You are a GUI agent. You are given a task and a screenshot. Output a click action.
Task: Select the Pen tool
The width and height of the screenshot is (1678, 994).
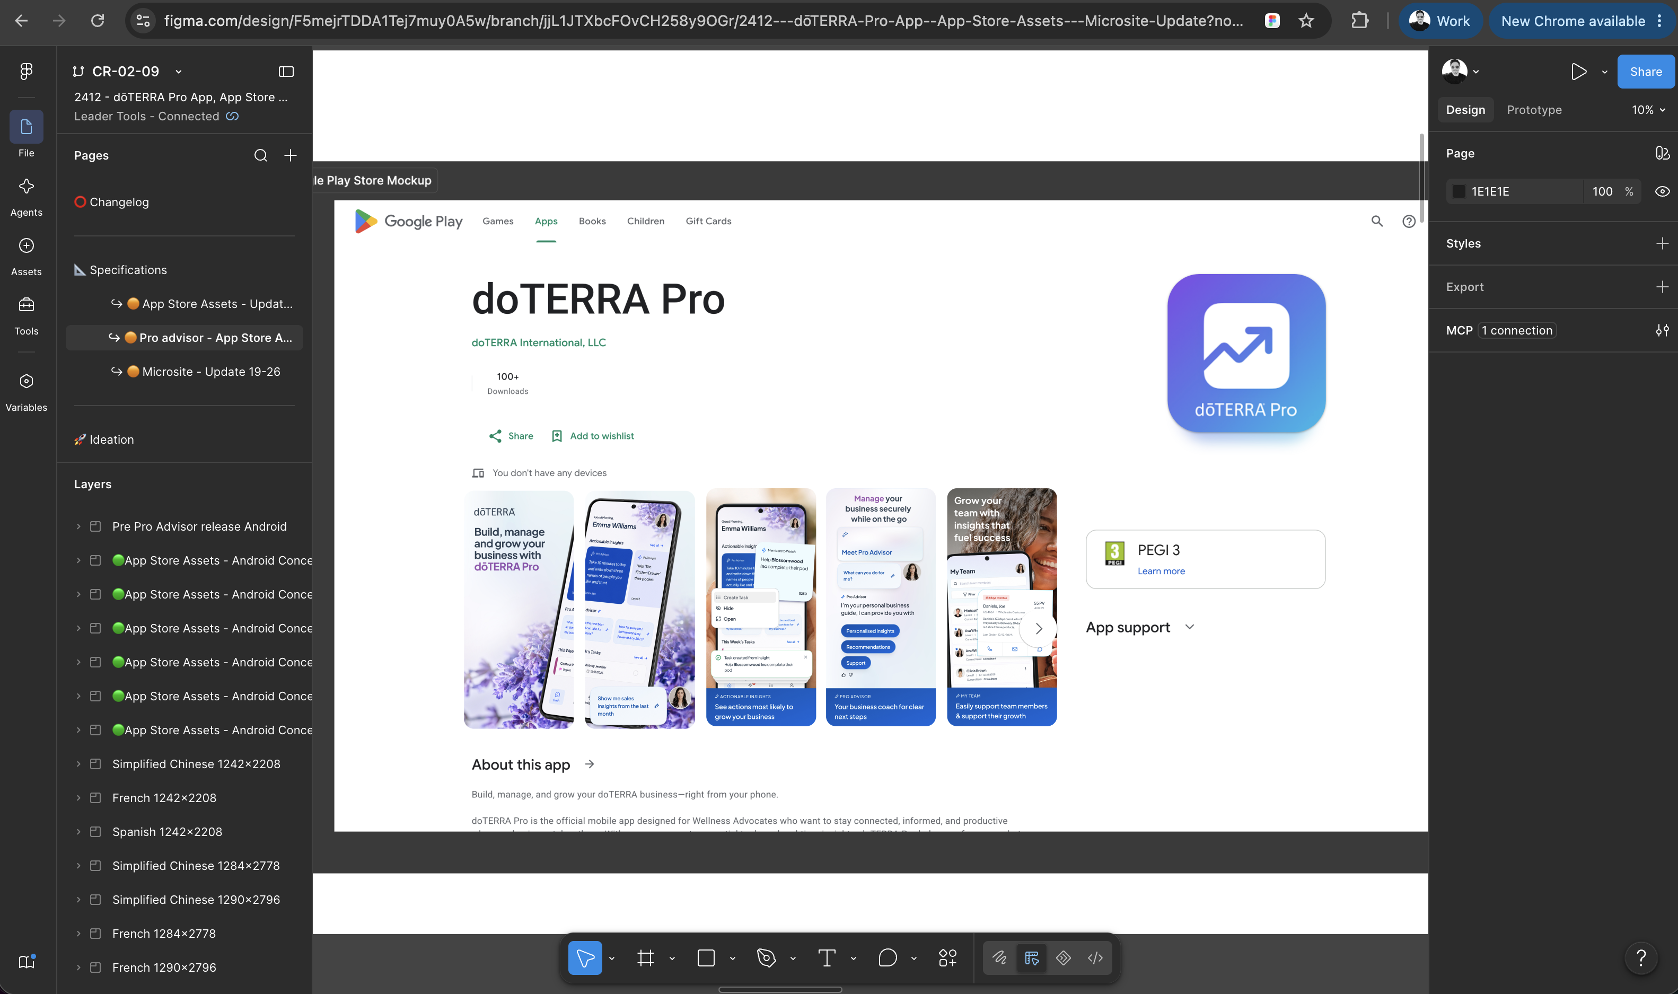[766, 958]
